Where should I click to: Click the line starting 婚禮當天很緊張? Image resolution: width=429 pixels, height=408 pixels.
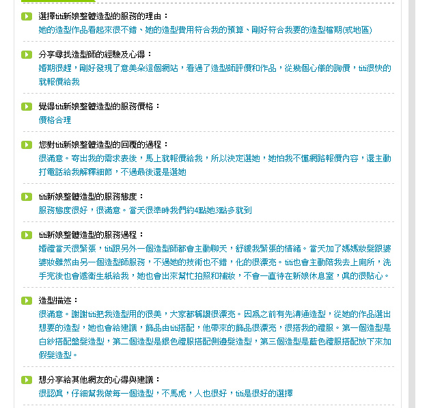pos(214,249)
